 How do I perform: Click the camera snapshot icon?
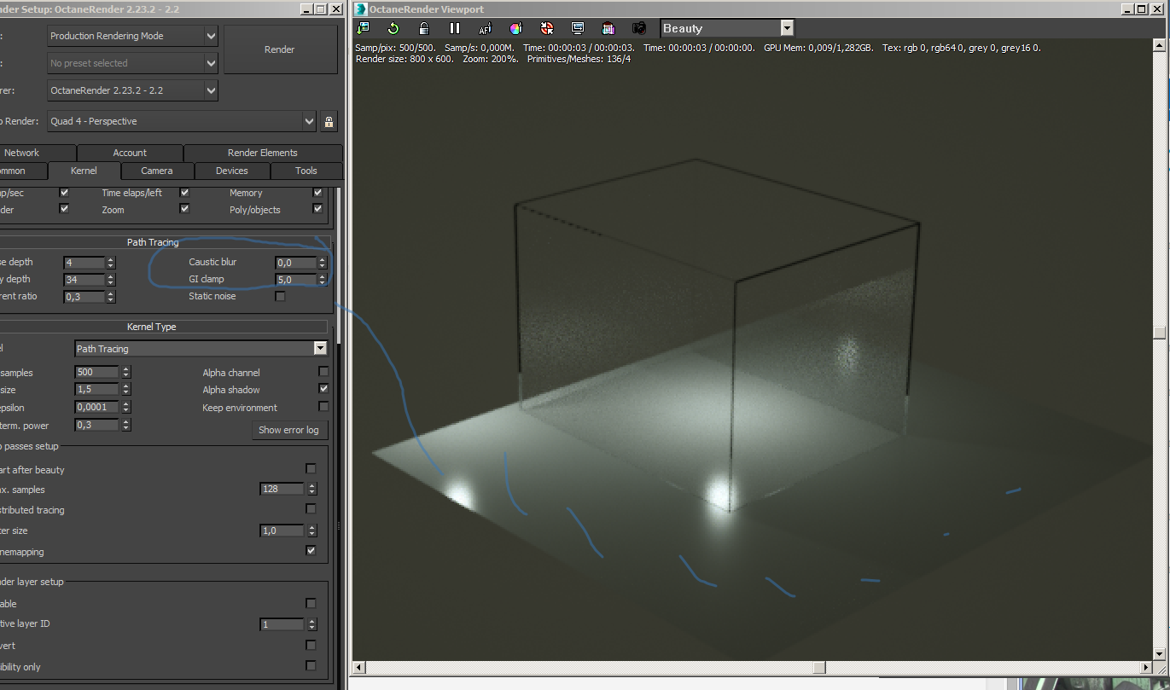pyautogui.click(x=638, y=28)
